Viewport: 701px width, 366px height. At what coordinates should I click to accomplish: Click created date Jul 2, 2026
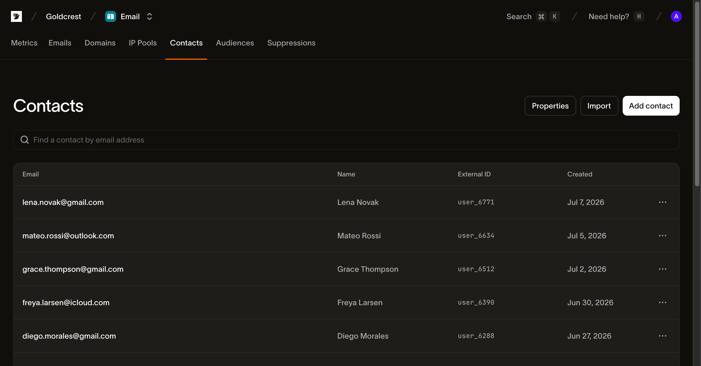point(587,269)
